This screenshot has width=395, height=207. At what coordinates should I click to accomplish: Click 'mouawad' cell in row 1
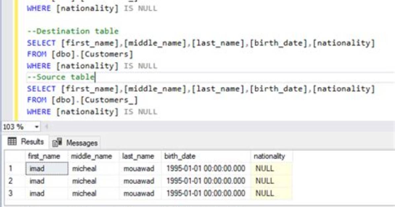click(140, 168)
